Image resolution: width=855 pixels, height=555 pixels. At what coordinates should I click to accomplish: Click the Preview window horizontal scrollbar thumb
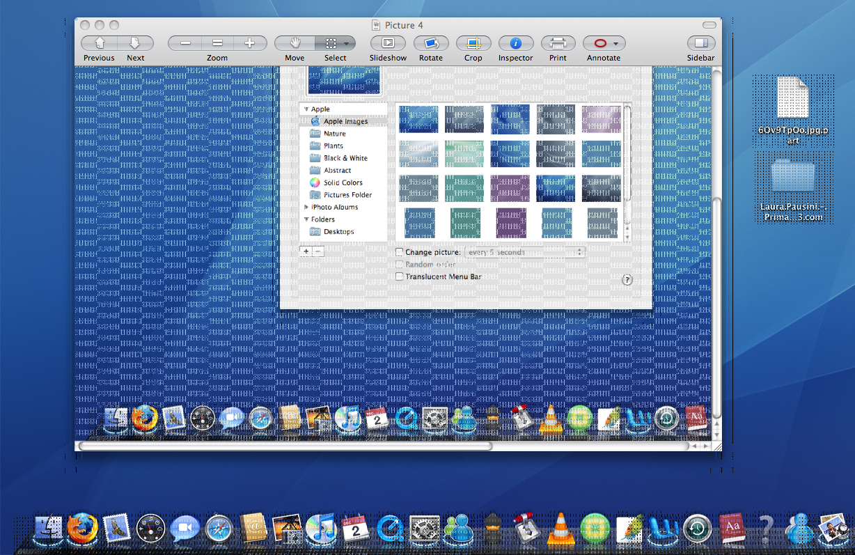tap(285, 446)
